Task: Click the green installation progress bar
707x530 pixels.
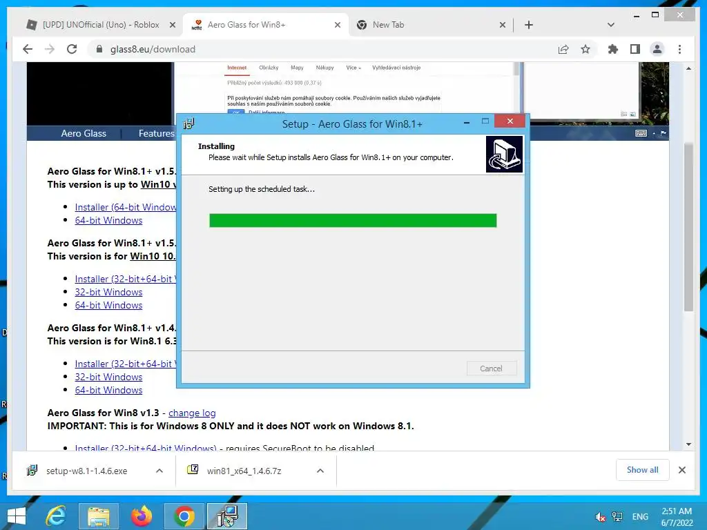Action: point(353,220)
